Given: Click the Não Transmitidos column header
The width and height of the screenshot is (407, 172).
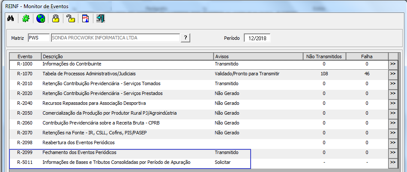Looking at the screenshot, I should pyautogui.click(x=324, y=56).
